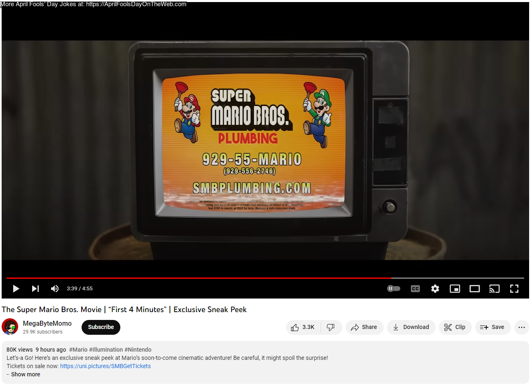Subscribe to MegaByteMomo channel
This screenshot has width=532, height=385.
(101, 327)
